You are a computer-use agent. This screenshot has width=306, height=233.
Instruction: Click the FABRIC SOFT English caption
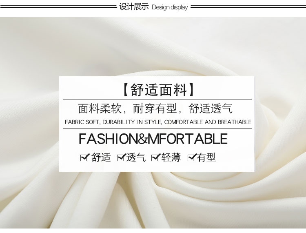(82, 122)
